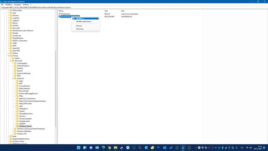268x151 pixels.
Task: Select the WindowsUpdate folder icon
Action: (x=17, y=119)
